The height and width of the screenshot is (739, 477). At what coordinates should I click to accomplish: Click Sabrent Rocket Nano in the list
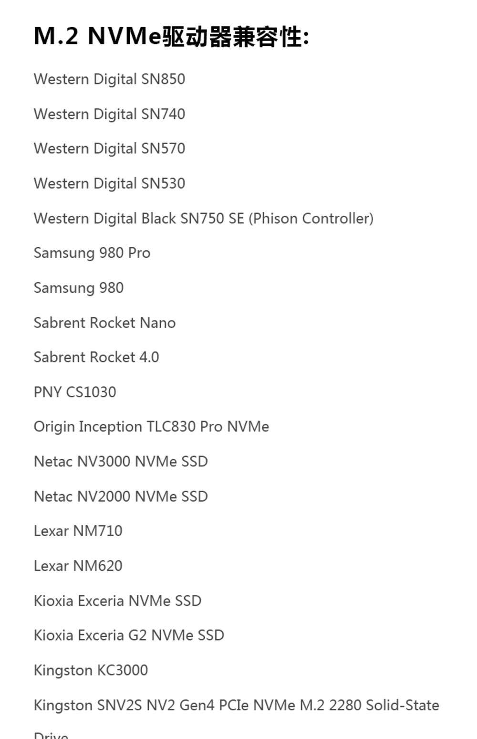point(104,323)
